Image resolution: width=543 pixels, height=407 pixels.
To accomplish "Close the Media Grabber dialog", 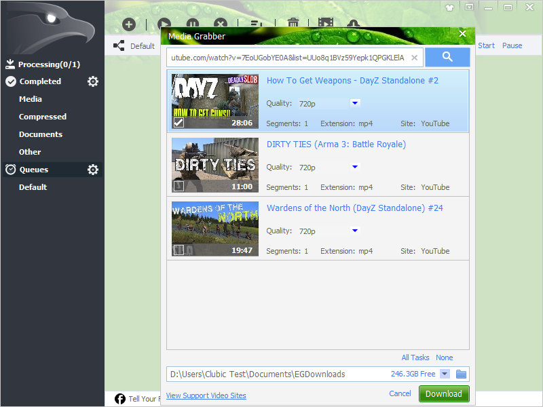I will (462, 33).
